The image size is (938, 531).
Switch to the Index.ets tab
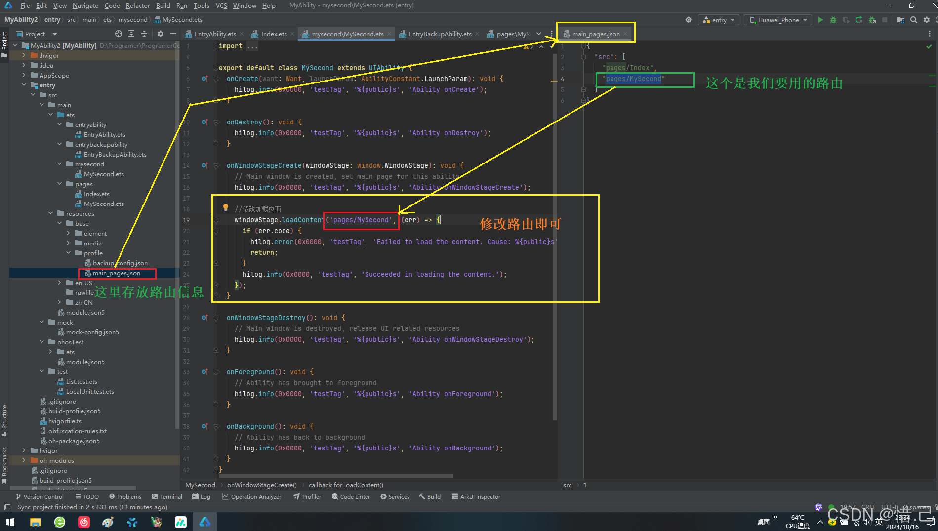pos(273,34)
